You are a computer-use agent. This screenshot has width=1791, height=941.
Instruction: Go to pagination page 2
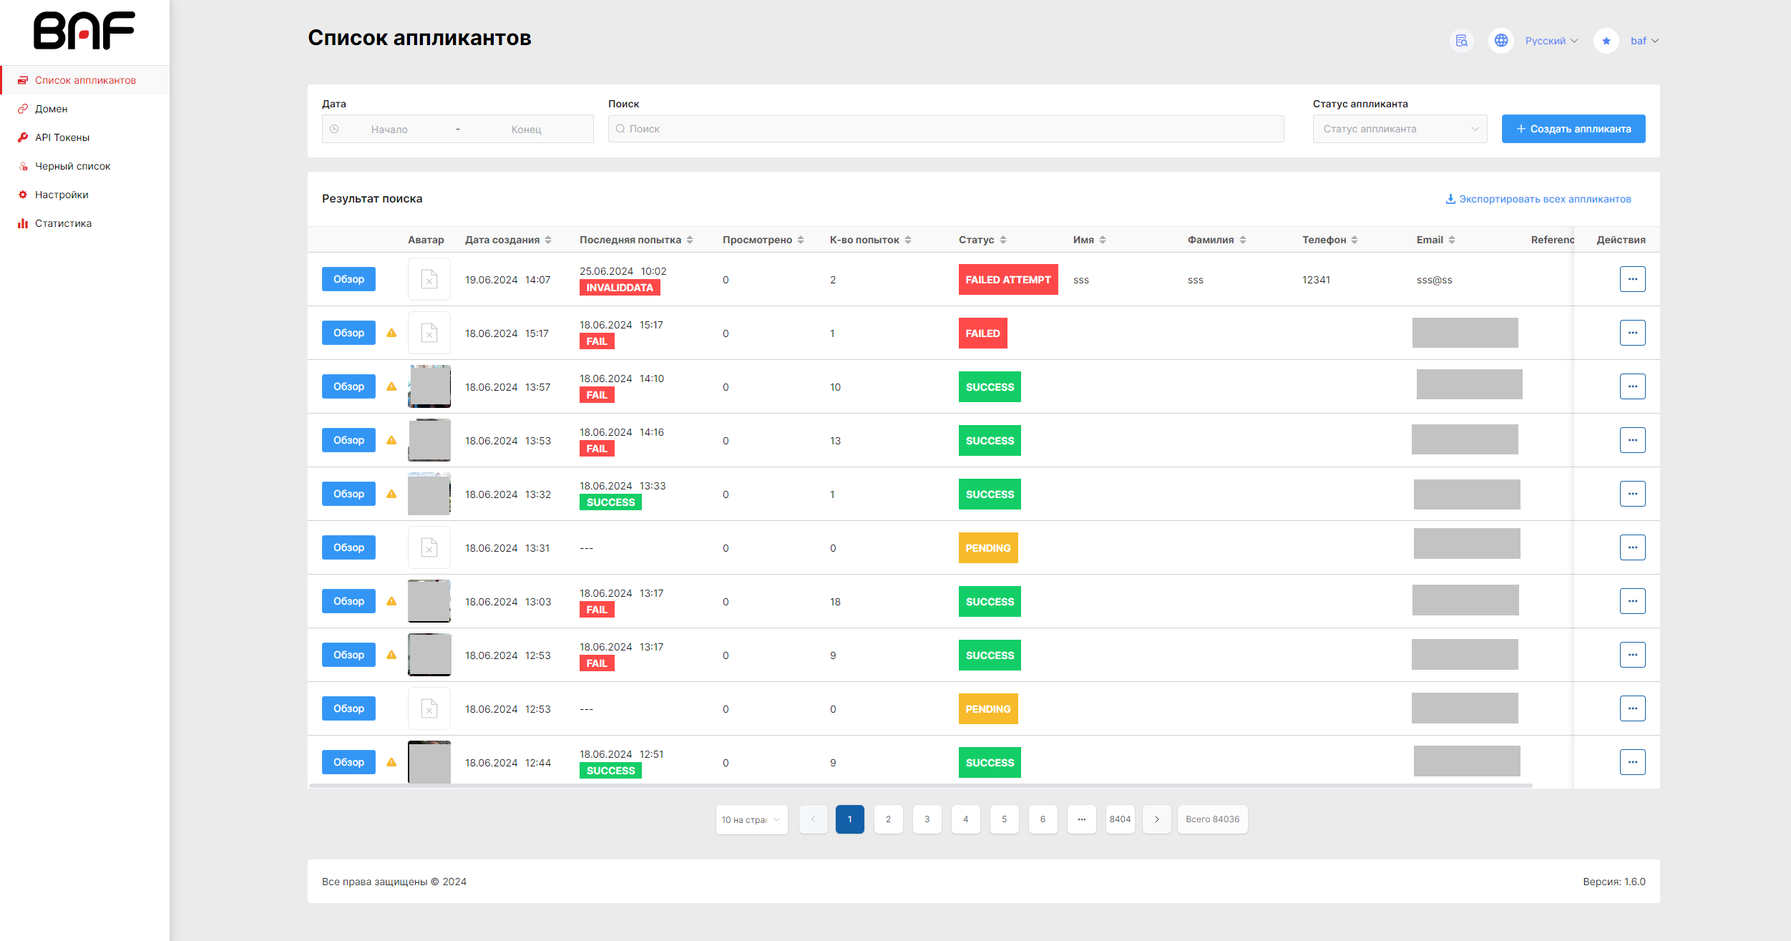[x=888, y=819]
